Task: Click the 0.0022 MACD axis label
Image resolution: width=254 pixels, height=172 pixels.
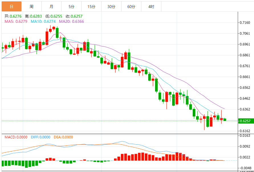Action: [x=245, y=157]
